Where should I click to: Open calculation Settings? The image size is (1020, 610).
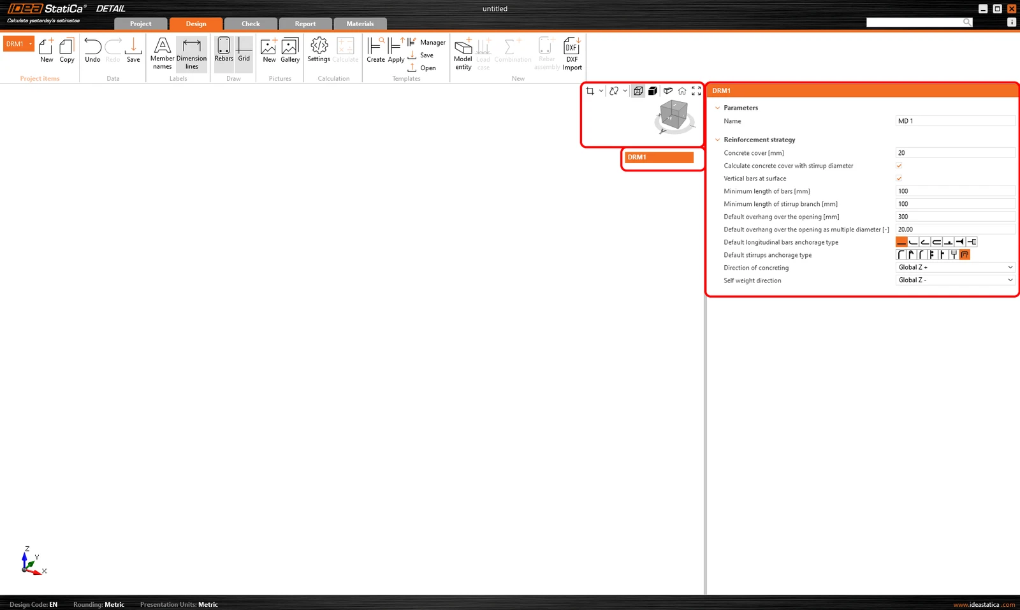click(319, 50)
